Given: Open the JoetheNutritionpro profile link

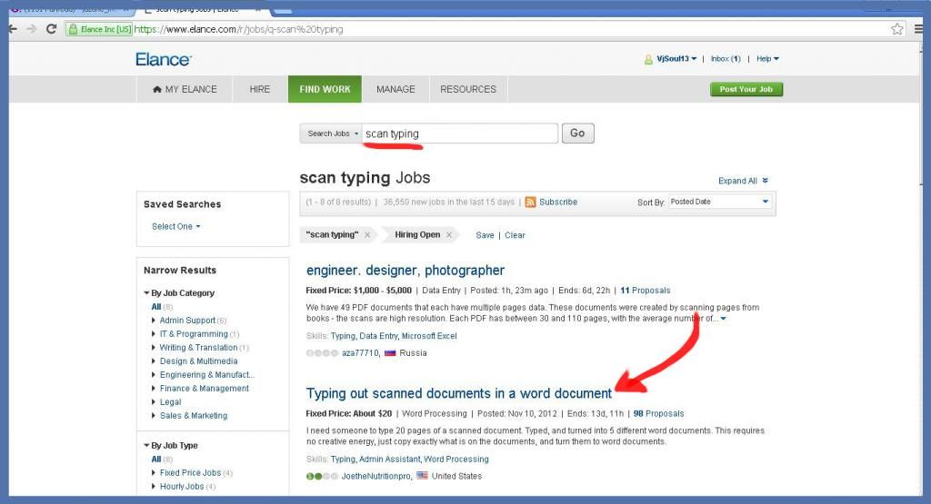Looking at the screenshot, I should pos(375,476).
